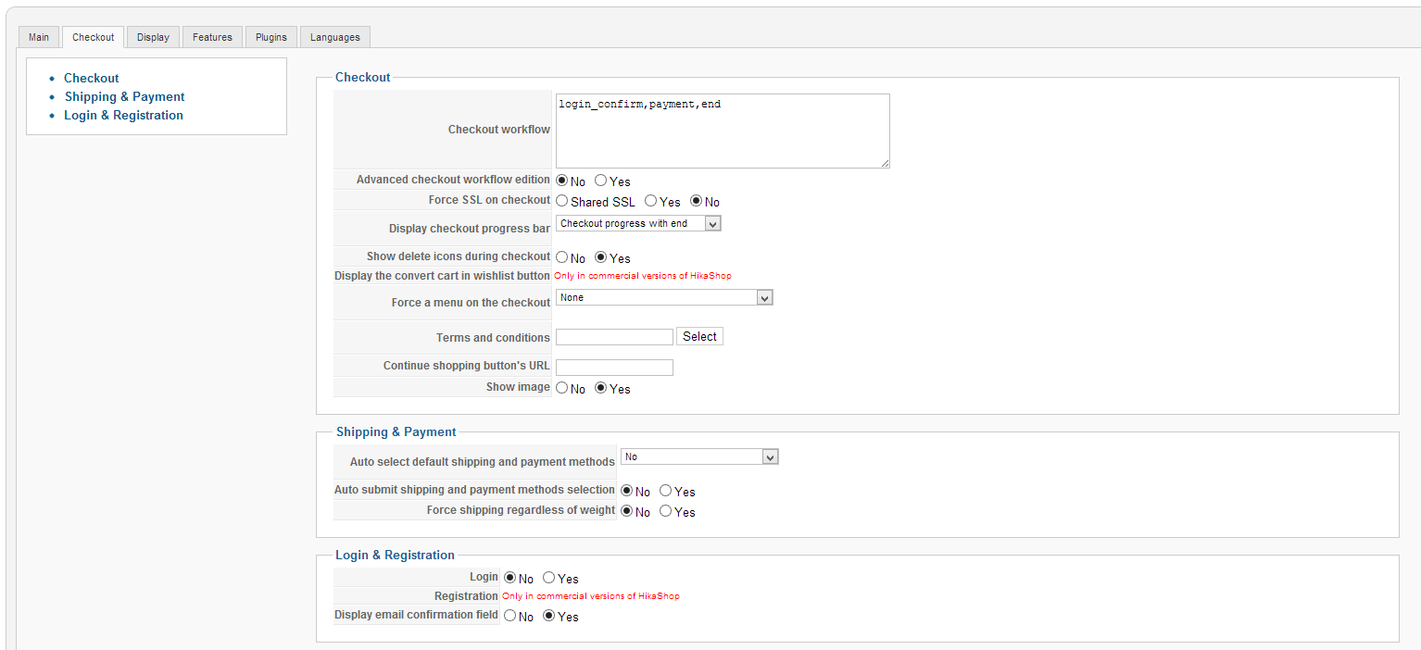Click the Checkout link in sidebar
The width and height of the screenshot is (1421, 650).
tap(91, 78)
